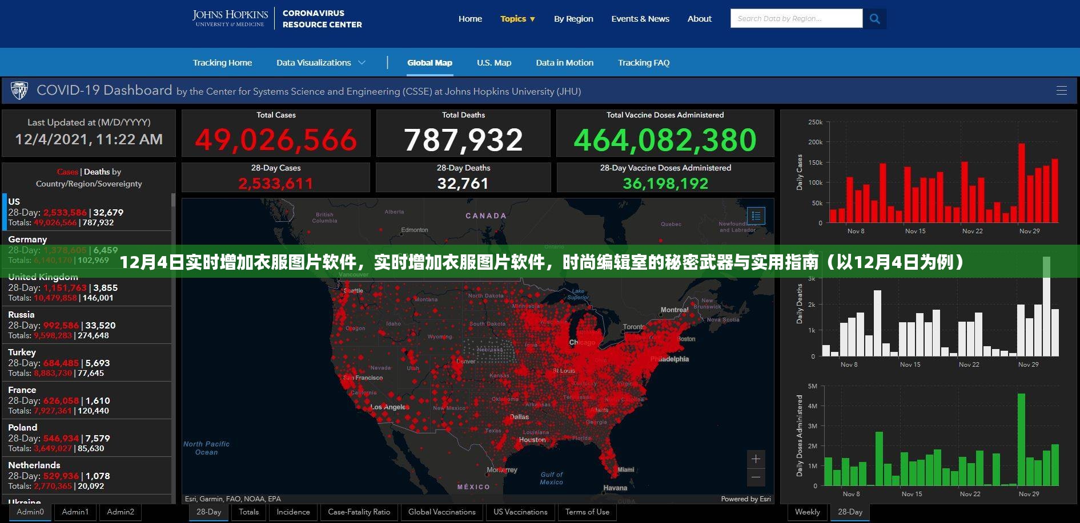Open Case-Fatality Ratio tab

[359, 512]
